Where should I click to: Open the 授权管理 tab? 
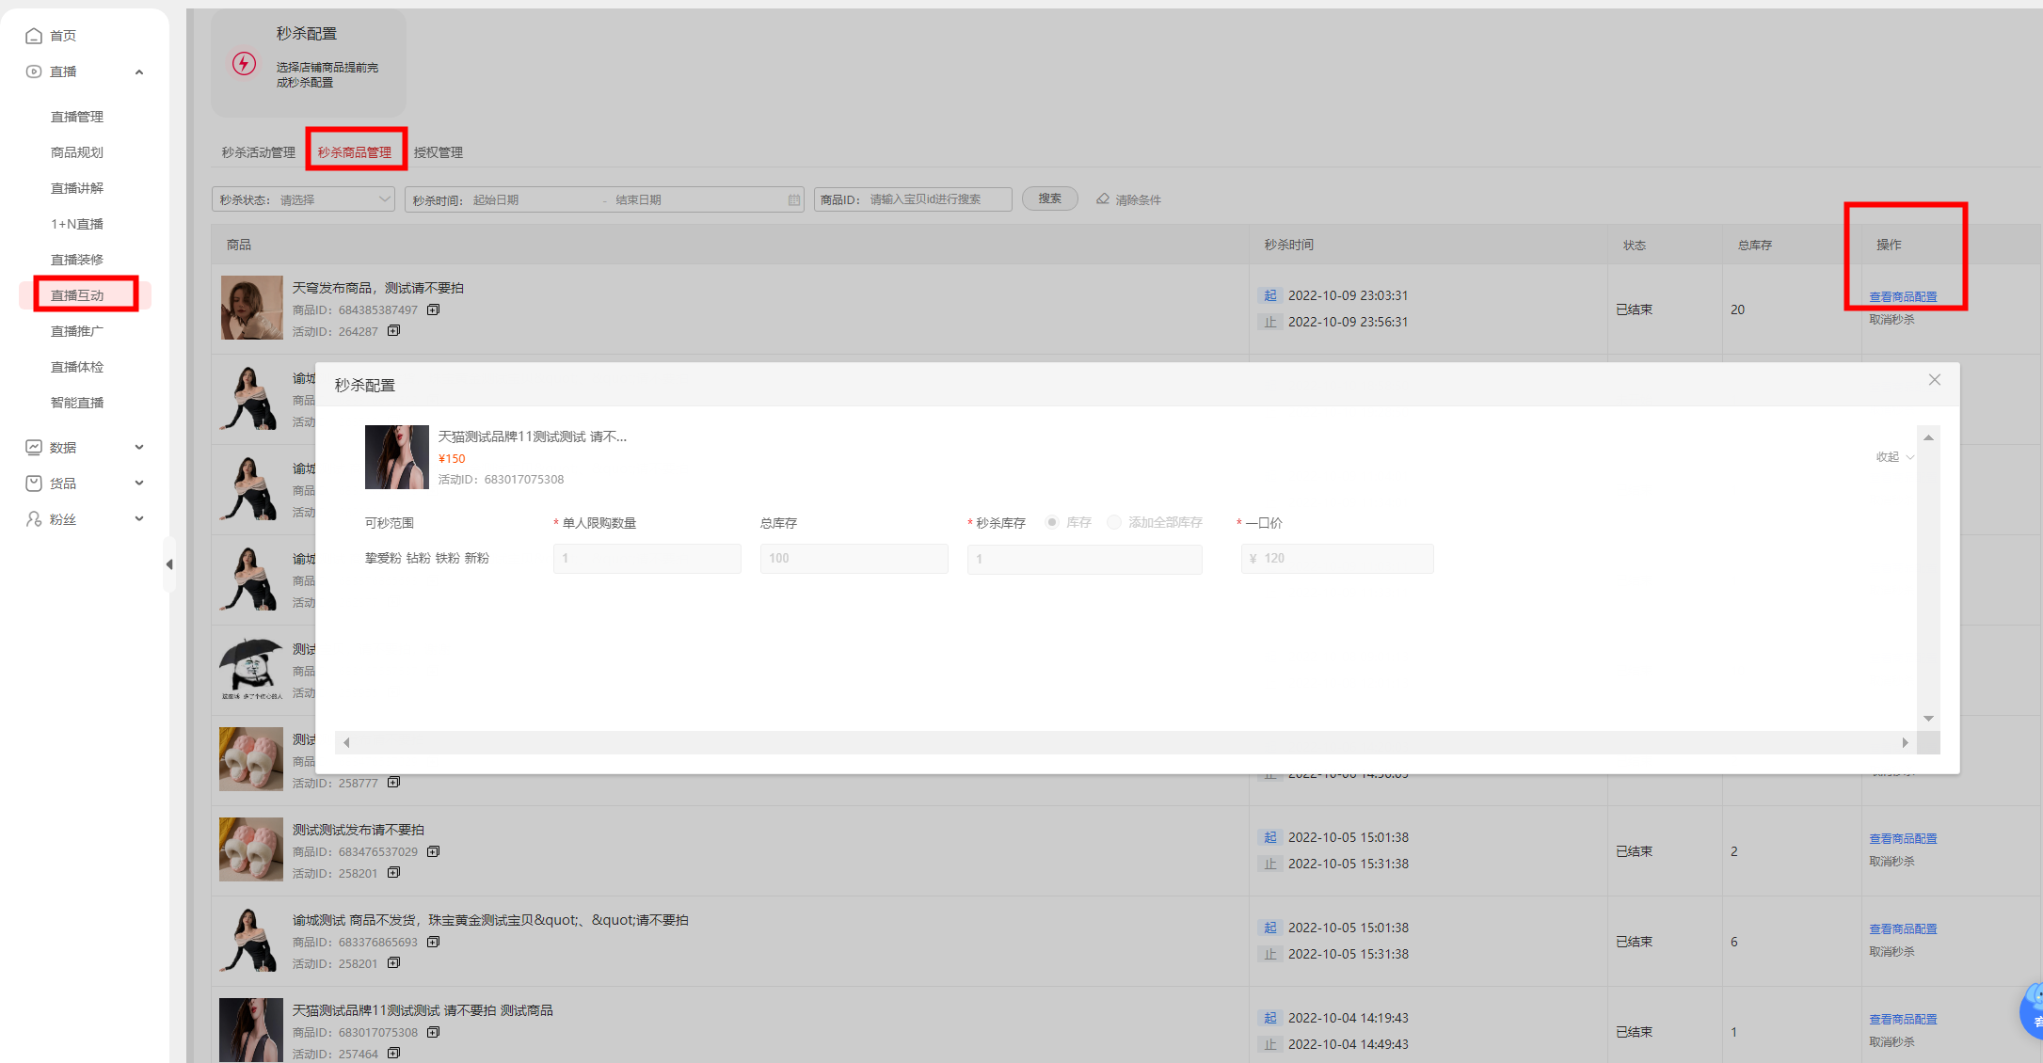pyautogui.click(x=439, y=152)
